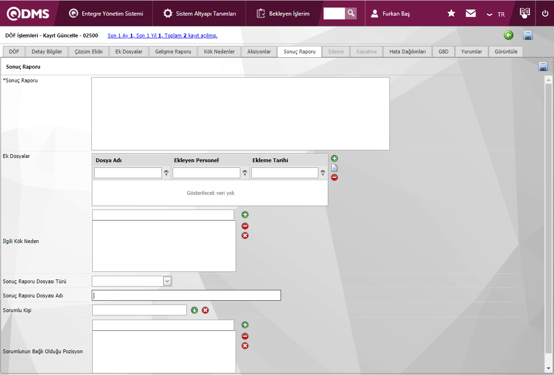Click the vertical scrollbar up arrow
This screenshot has height=375, width=554.
point(548,80)
